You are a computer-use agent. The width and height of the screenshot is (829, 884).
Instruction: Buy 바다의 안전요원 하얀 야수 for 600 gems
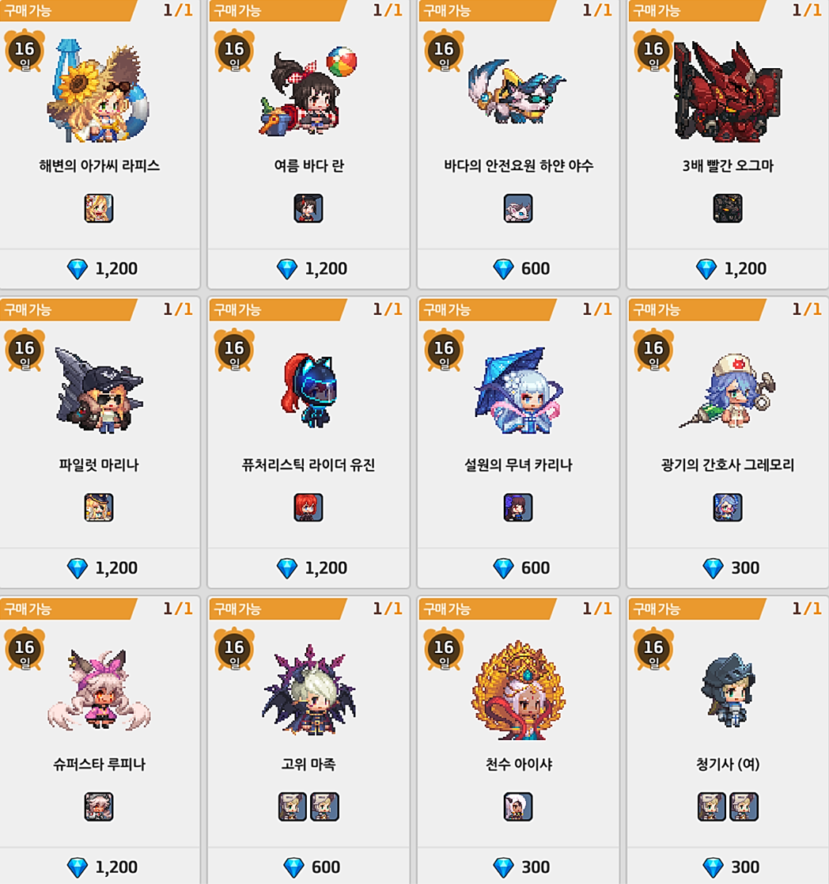click(x=518, y=269)
